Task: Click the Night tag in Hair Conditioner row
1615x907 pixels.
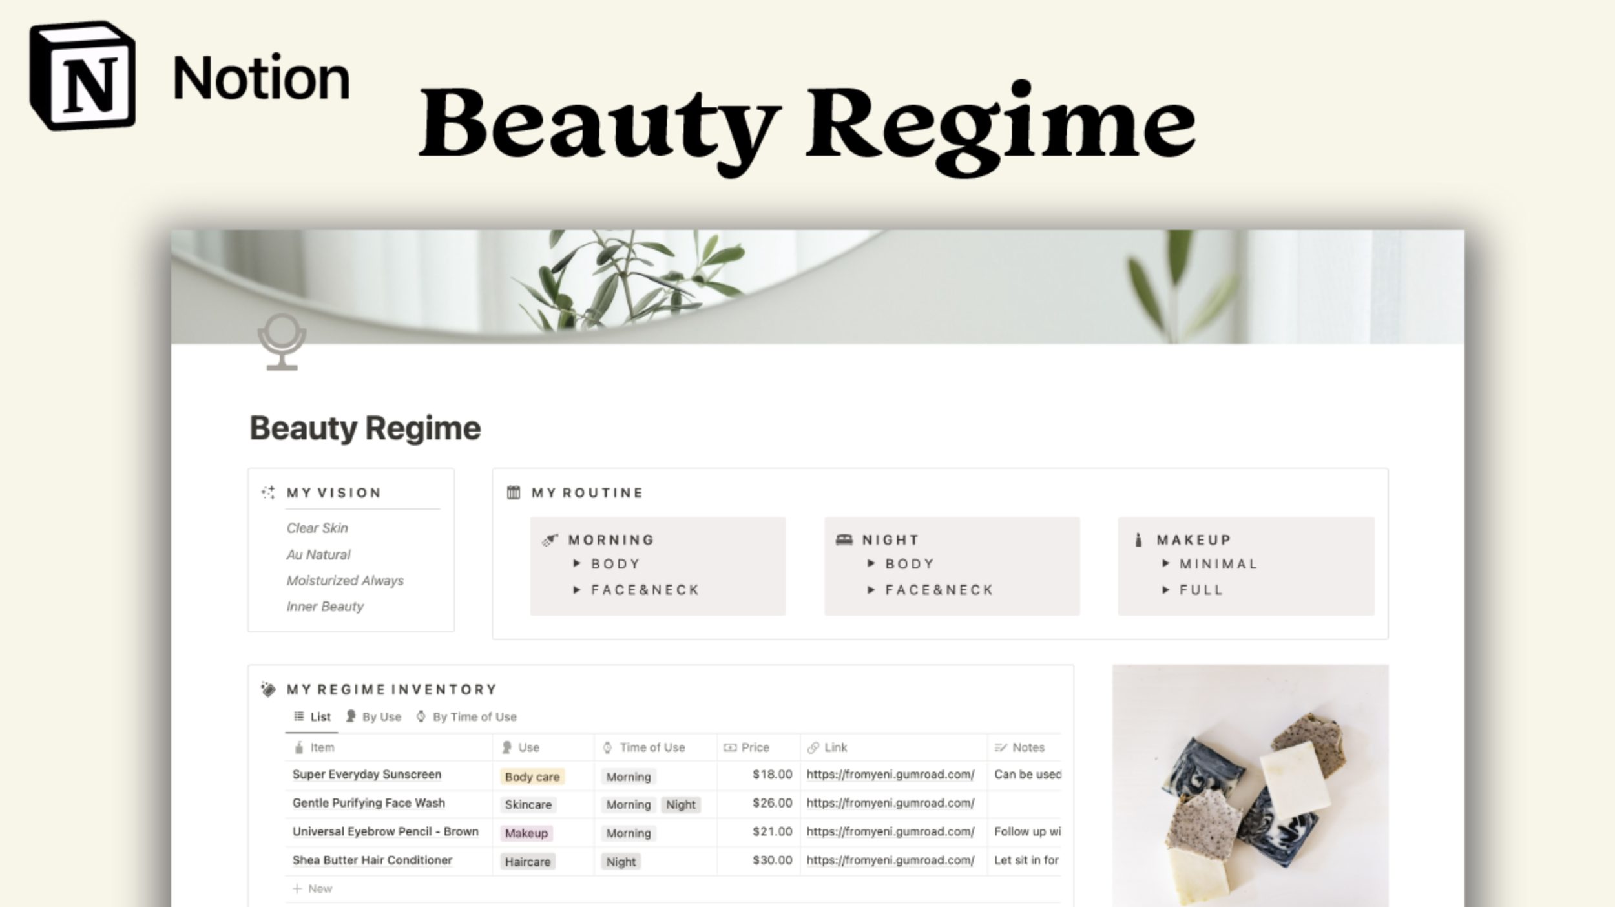Action: click(x=621, y=862)
